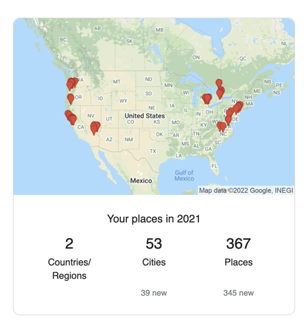Select the pin cluster near Las Vegas

pos(95,128)
